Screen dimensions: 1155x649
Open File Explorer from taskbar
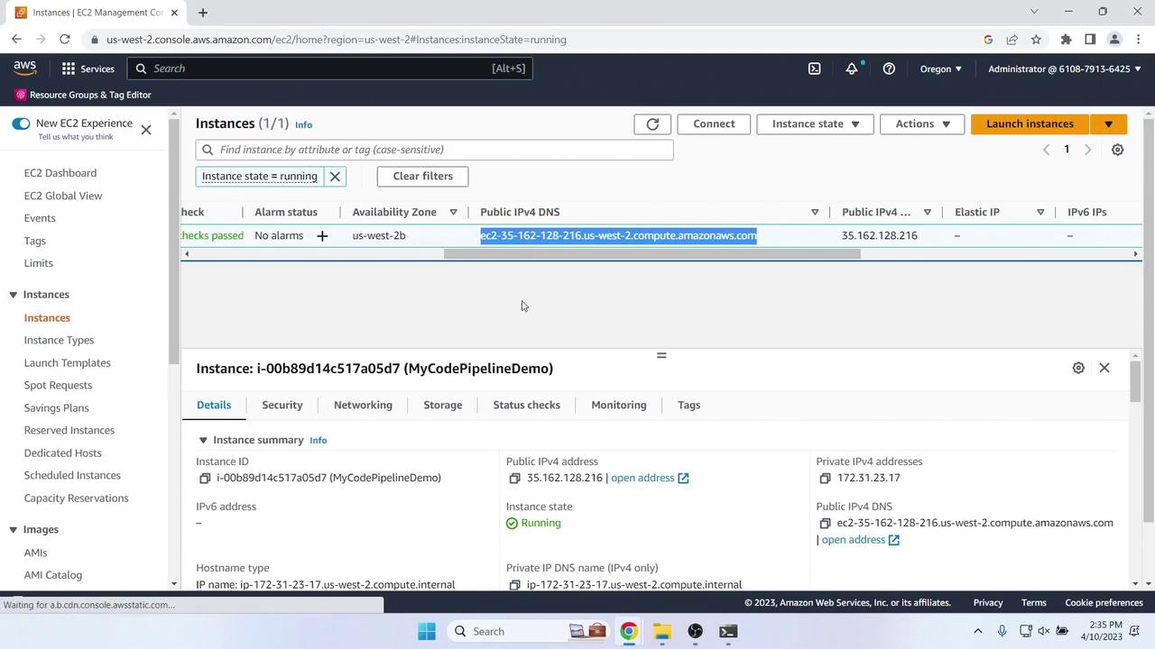click(661, 631)
